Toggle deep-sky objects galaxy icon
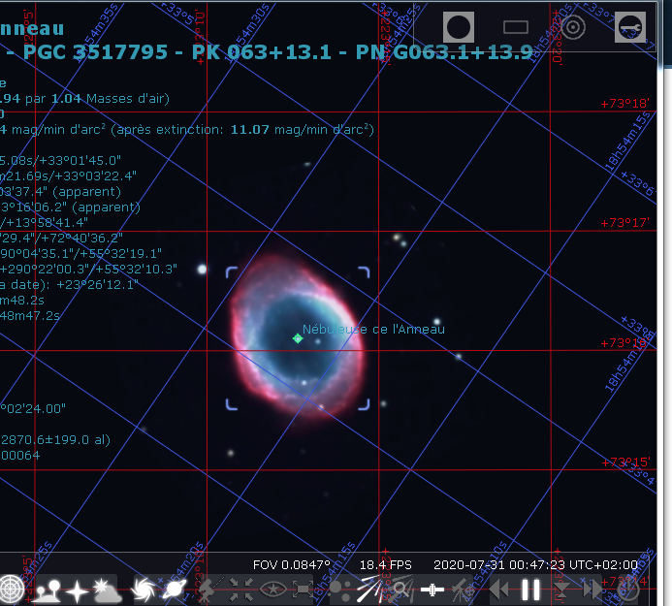 [x=144, y=590]
